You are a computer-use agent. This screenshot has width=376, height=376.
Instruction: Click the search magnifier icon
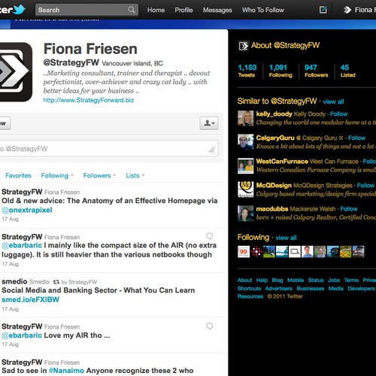point(132,10)
